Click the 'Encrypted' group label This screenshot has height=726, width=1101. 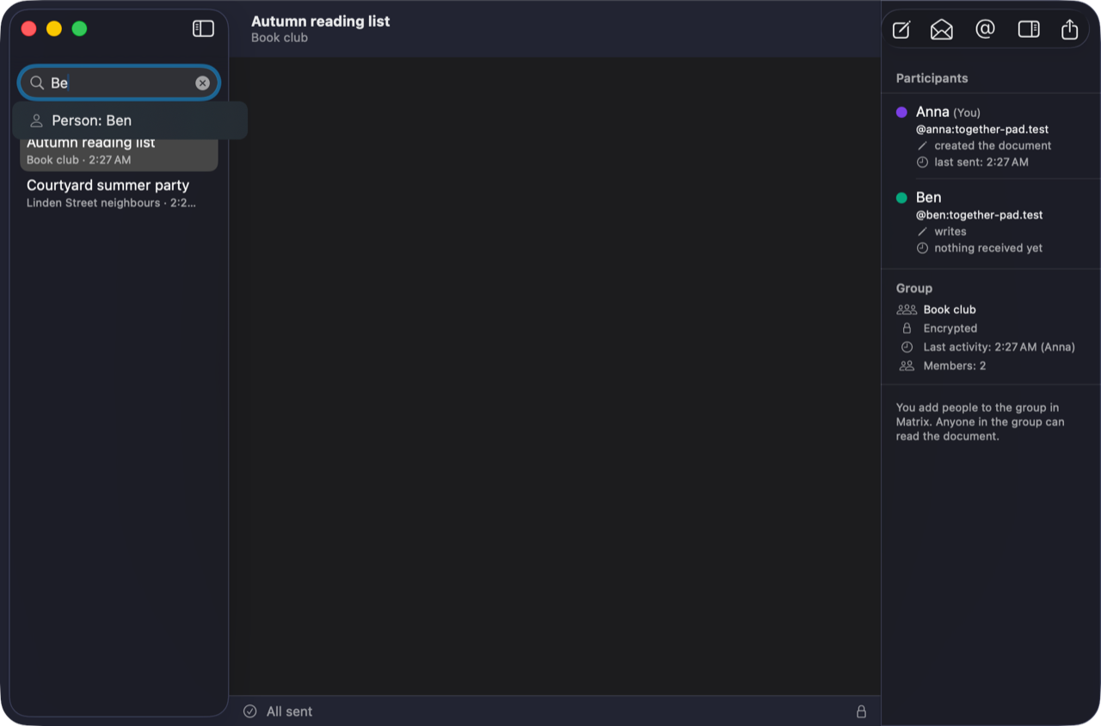950,329
